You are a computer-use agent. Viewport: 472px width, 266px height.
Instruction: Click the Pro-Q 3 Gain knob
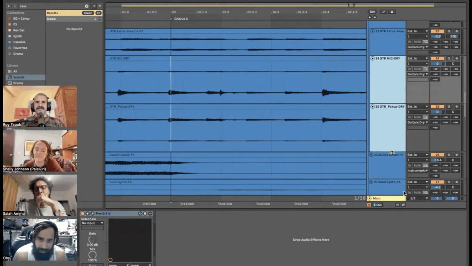pyautogui.click(x=92, y=239)
